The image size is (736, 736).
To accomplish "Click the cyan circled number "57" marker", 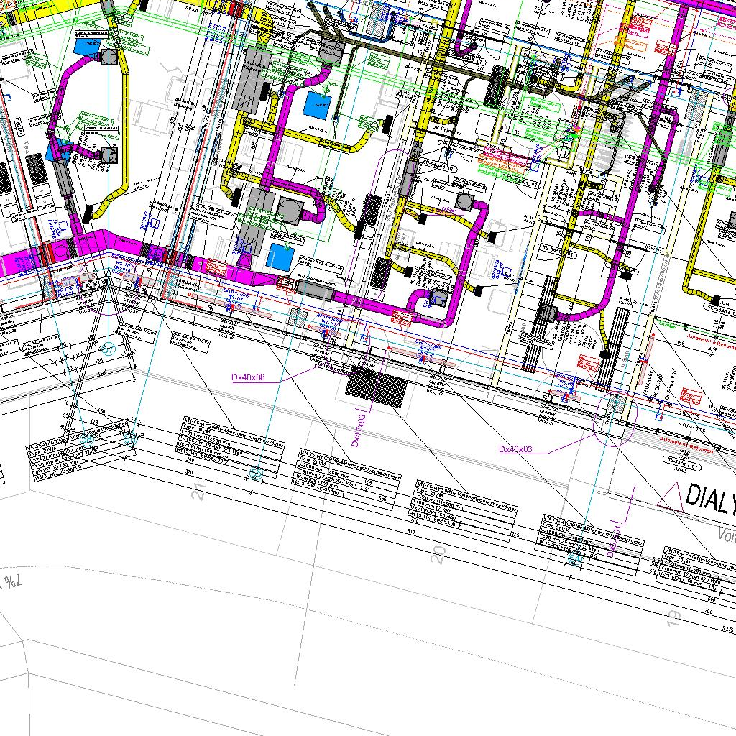I will click(x=109, y=349).
